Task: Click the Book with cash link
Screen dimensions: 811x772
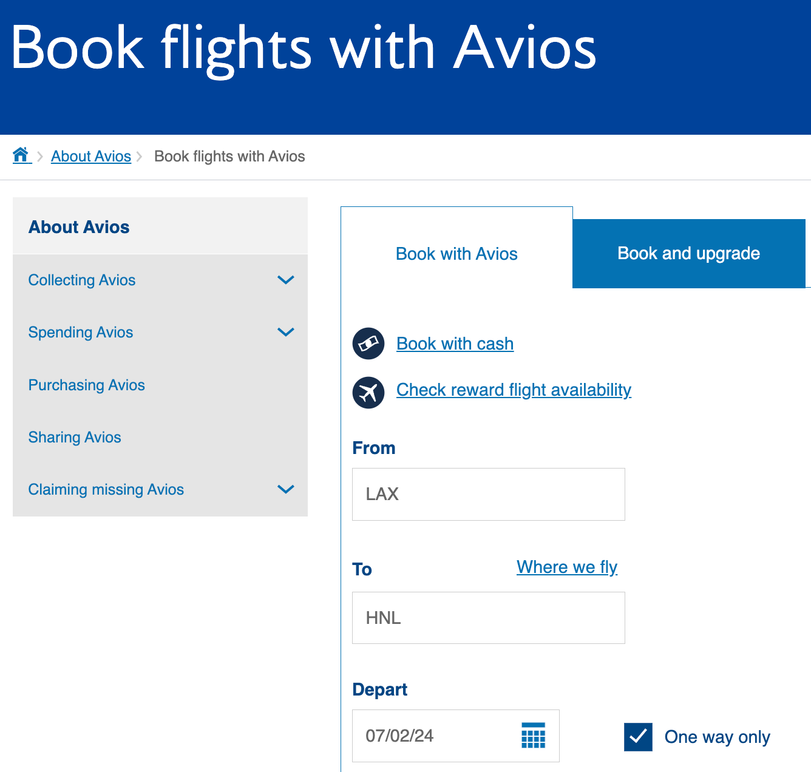Action: 454,344
